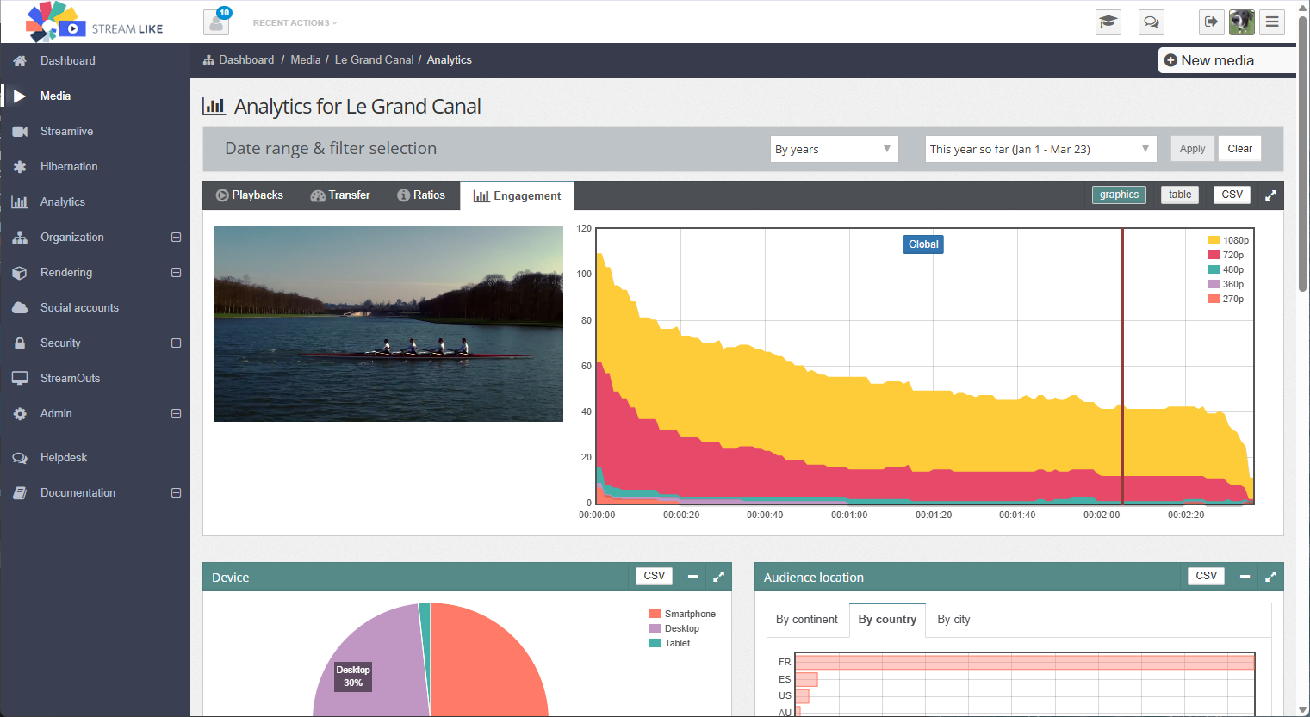Create New media

(1226, 60)
